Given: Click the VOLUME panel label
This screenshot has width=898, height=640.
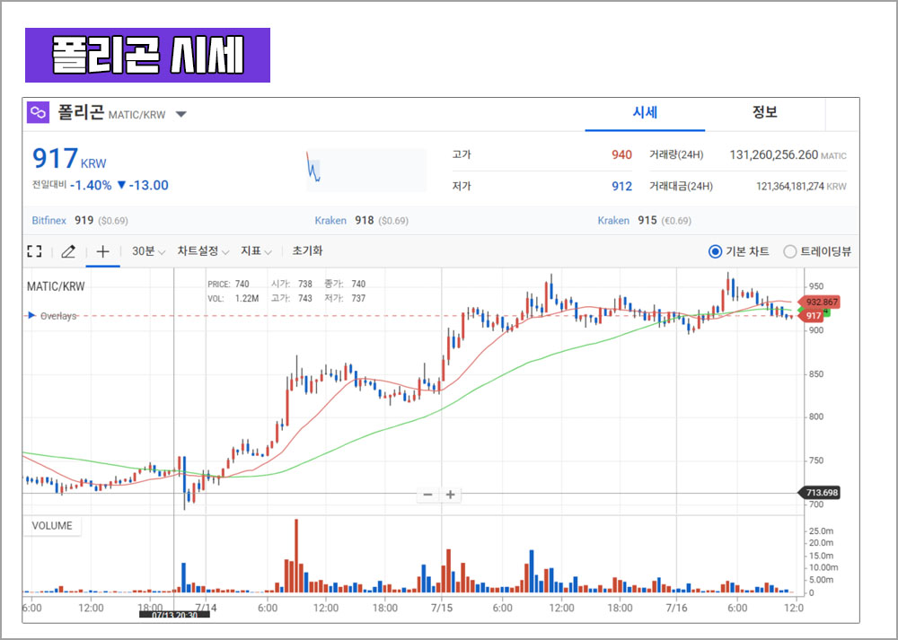Looking at the screenshot, I should pyautogui.click(x=52, y=526).
